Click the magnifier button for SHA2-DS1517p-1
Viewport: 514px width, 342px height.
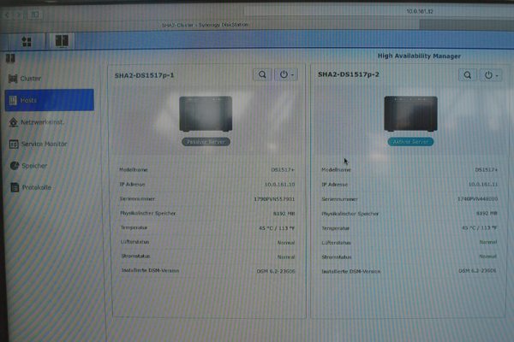pyautogui.click(x=262, y=74)
